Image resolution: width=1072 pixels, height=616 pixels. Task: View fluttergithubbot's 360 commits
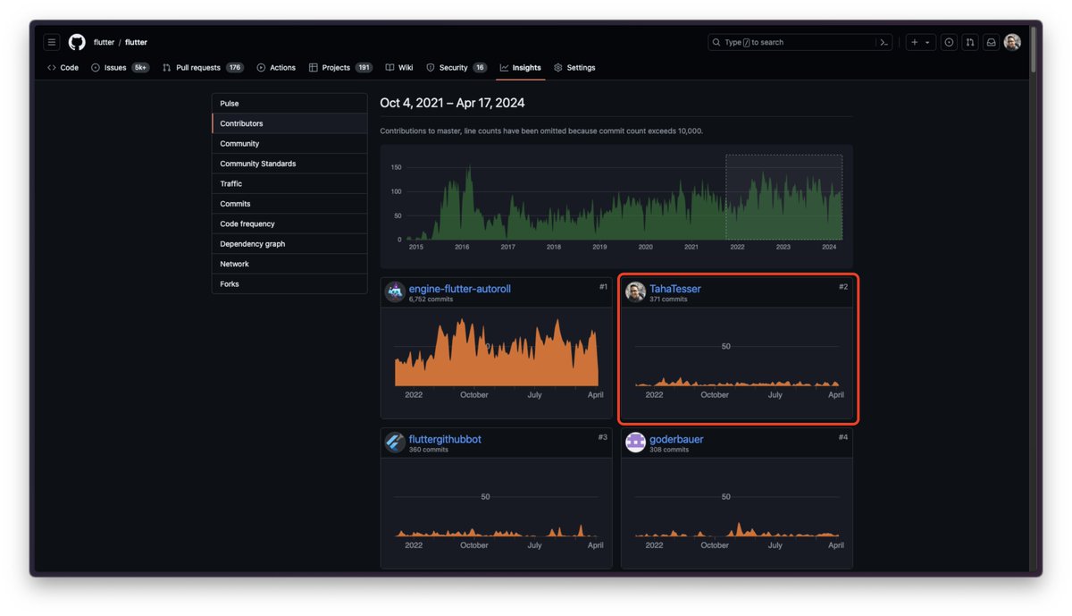pos(428,450)
